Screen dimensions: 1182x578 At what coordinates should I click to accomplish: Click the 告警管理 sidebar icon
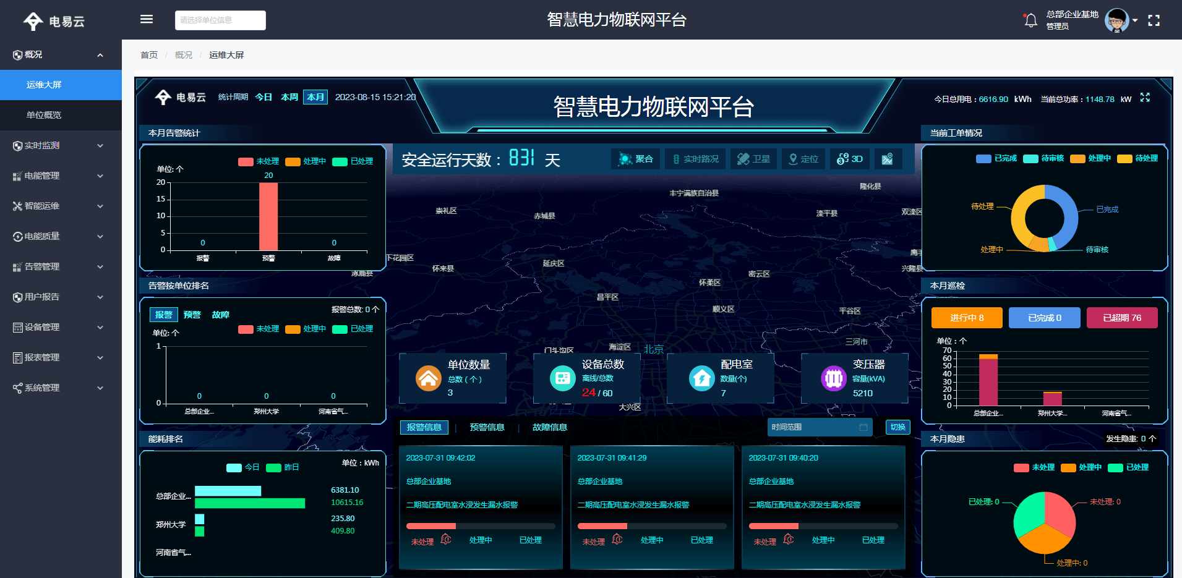click(17, 267)
